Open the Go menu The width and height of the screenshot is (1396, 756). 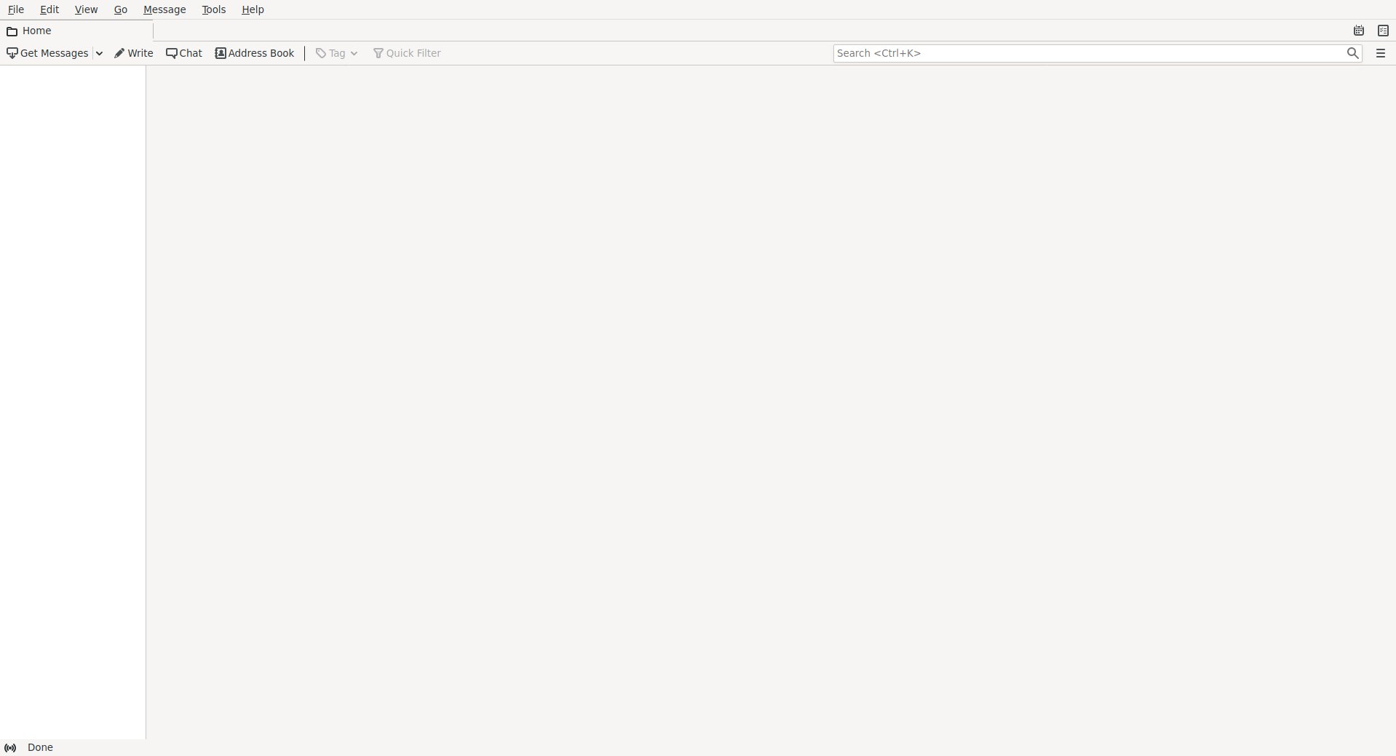[121, 9]
